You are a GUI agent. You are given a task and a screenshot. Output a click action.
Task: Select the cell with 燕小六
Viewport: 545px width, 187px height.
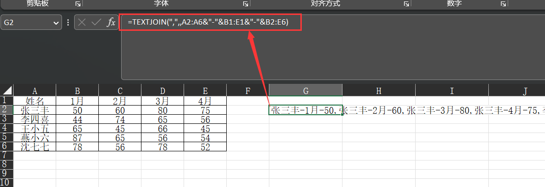35,137
